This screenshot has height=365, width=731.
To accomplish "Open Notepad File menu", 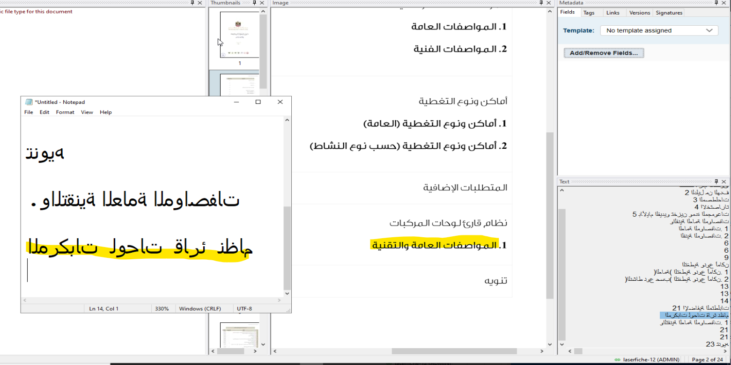I will (29, 112).
